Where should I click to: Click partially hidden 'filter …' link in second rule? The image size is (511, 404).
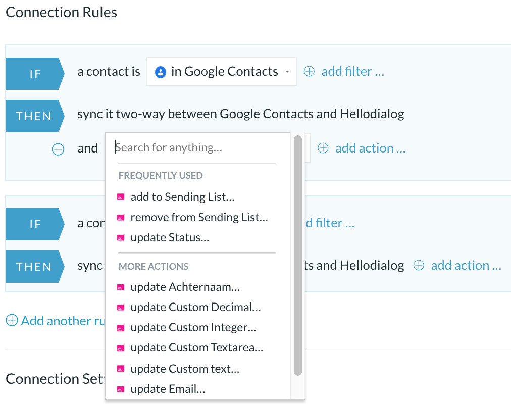pyautogui.click(x=330, y=223)
